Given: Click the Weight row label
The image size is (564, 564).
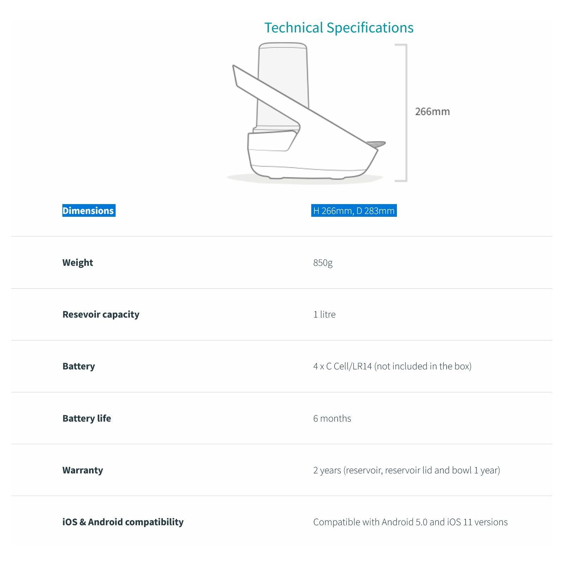Looking at the screenshot, I should (78, 263).
